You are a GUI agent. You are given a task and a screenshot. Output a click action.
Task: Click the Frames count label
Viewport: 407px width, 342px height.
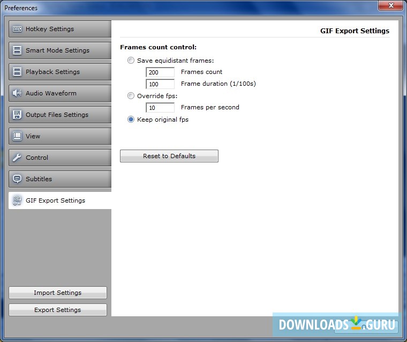pos(201,72)
